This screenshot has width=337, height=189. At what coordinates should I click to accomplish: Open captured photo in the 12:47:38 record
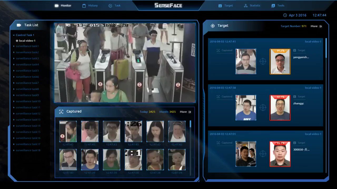click(246, 108)
